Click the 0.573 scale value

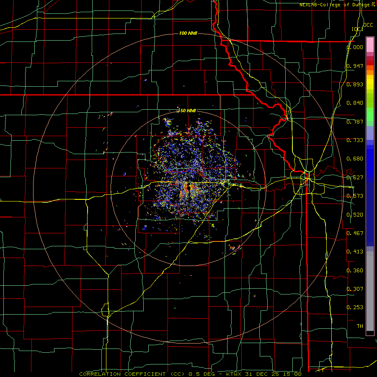tap(355, 196)
